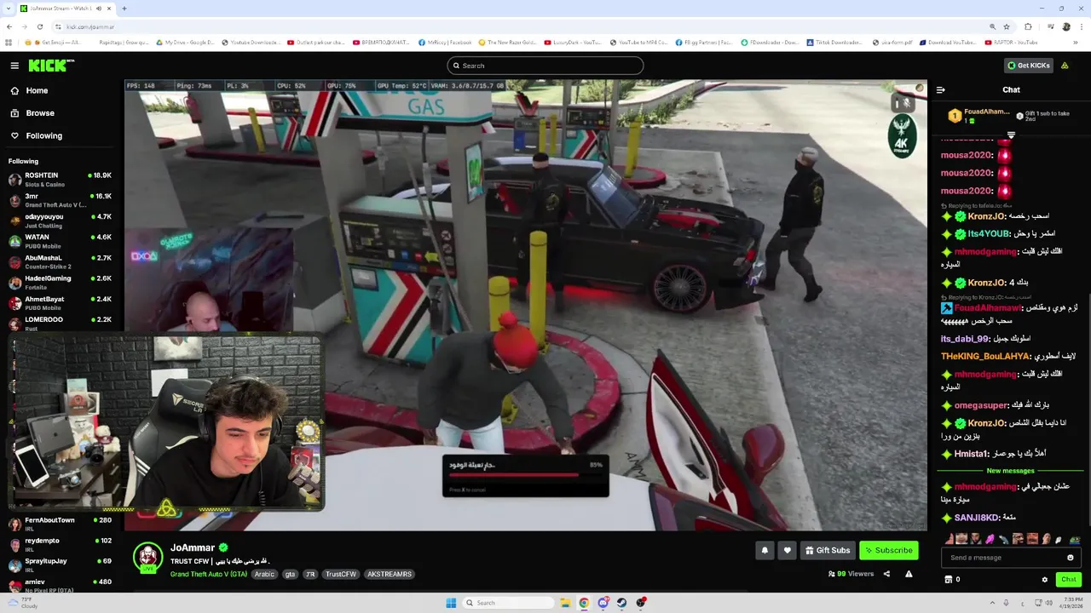Screen dimensions: 1091x613
Task: Insert the green frog emote
Action: point(1074,539)
